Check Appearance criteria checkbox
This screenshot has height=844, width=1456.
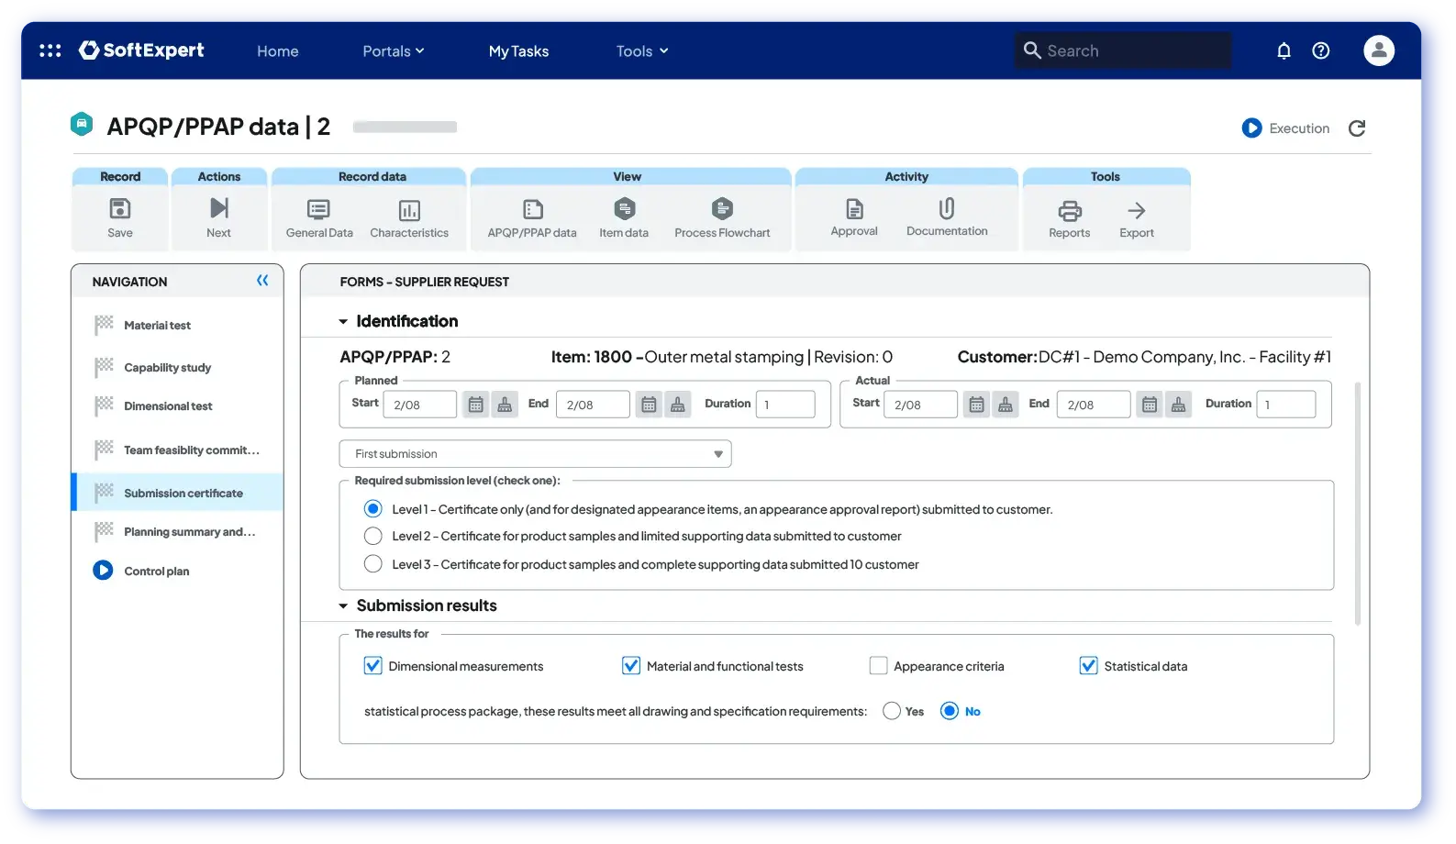878,666
